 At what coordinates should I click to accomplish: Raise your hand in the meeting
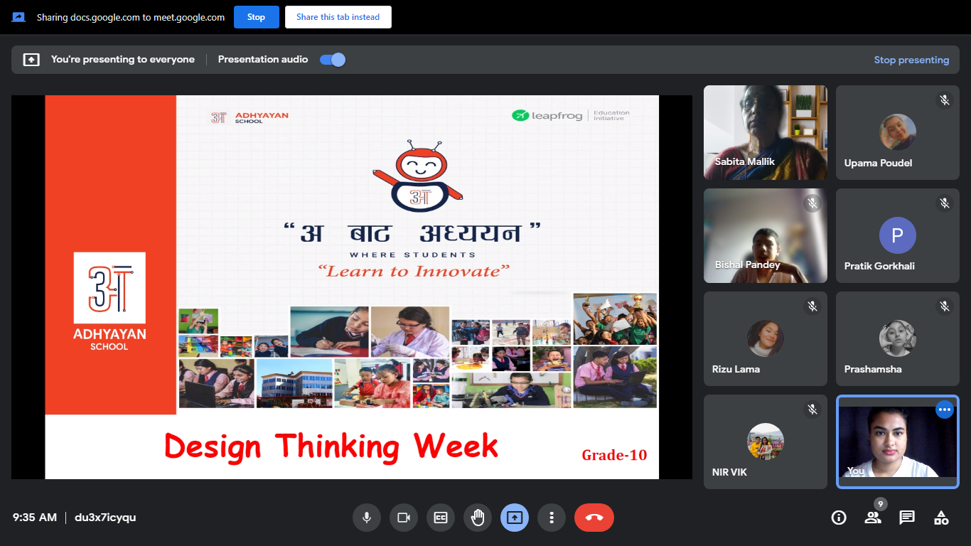(478, 518)
